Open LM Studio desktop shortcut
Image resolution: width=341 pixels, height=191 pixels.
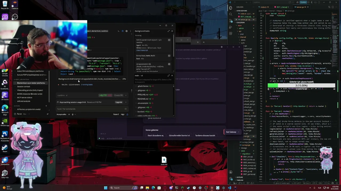point(5,96)
